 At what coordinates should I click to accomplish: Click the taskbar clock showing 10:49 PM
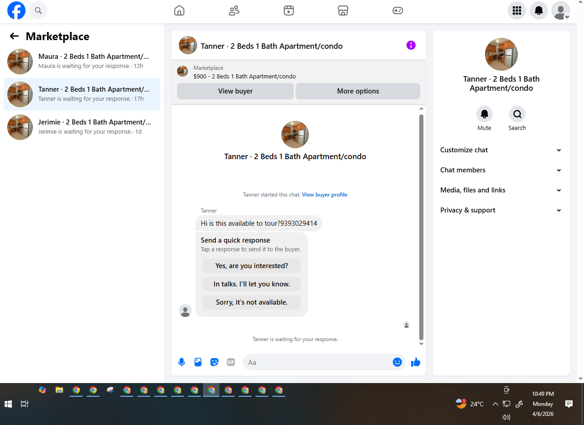point(543,404)
